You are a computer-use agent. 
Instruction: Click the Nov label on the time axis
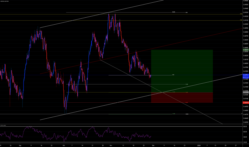point(110,145)
